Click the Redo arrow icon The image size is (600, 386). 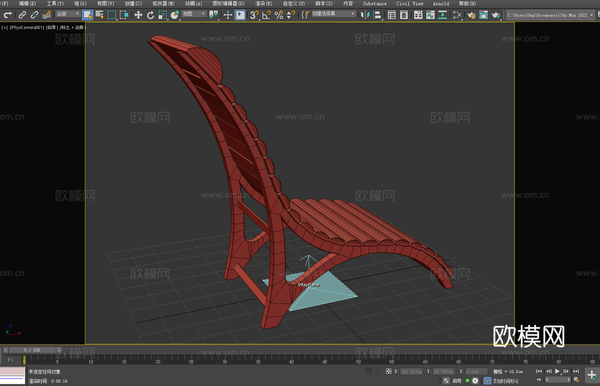click(x=8, y=15)
